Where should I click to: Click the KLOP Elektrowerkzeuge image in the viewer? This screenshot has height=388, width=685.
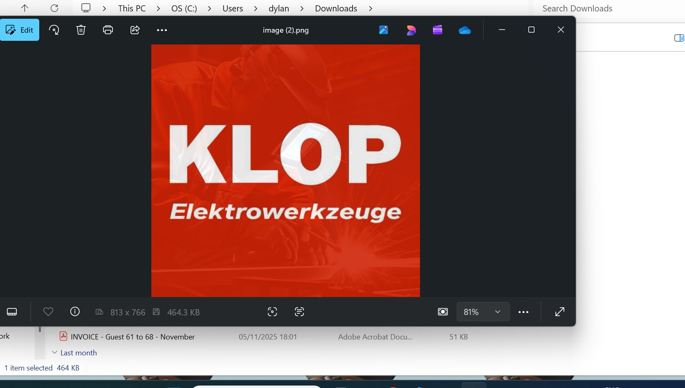285,171
